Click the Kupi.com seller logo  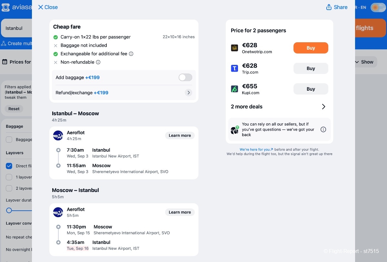tap(234, 89)
